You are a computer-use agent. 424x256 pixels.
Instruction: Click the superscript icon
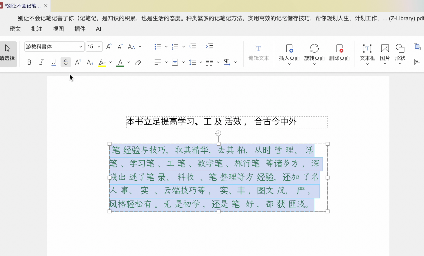pos(78,62)
